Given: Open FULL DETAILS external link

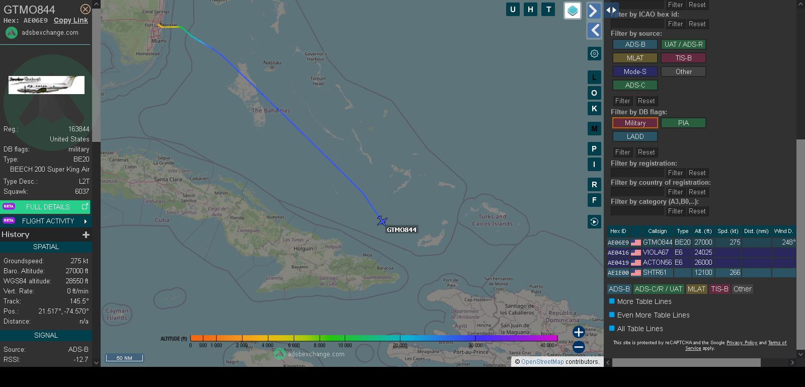Looking at the screenshot, I should coord(45,207).
